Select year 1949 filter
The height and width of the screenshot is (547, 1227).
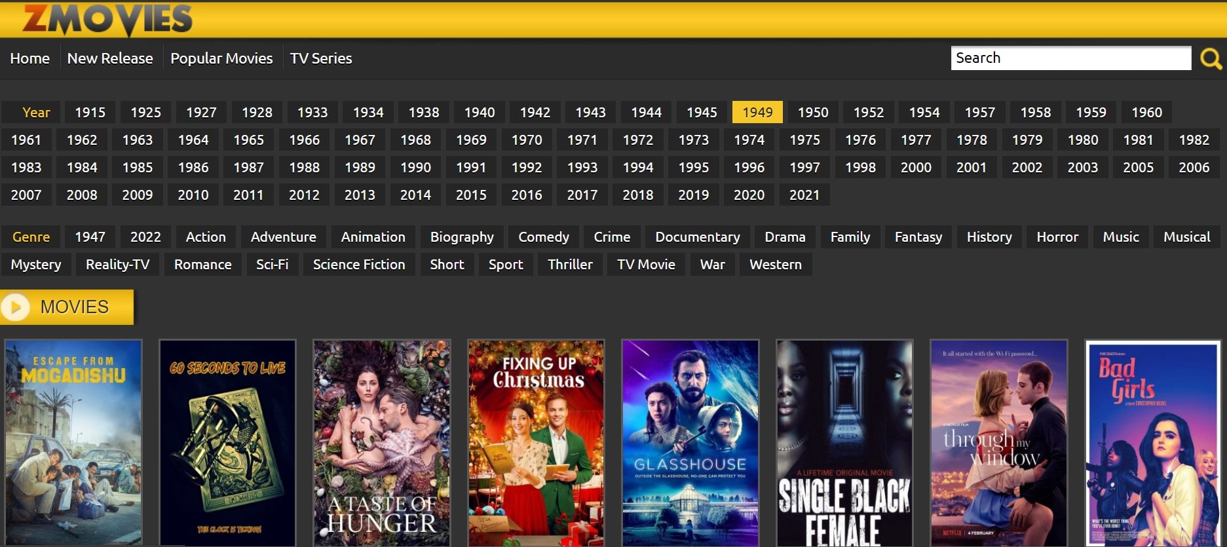click(757, 112)
